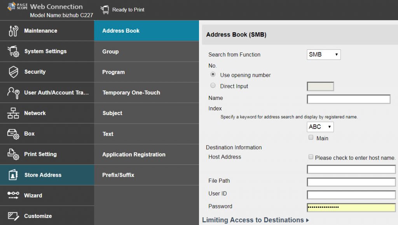Expand Limiting Access to Destinations section
398x225 pixels.
(255, 220)
